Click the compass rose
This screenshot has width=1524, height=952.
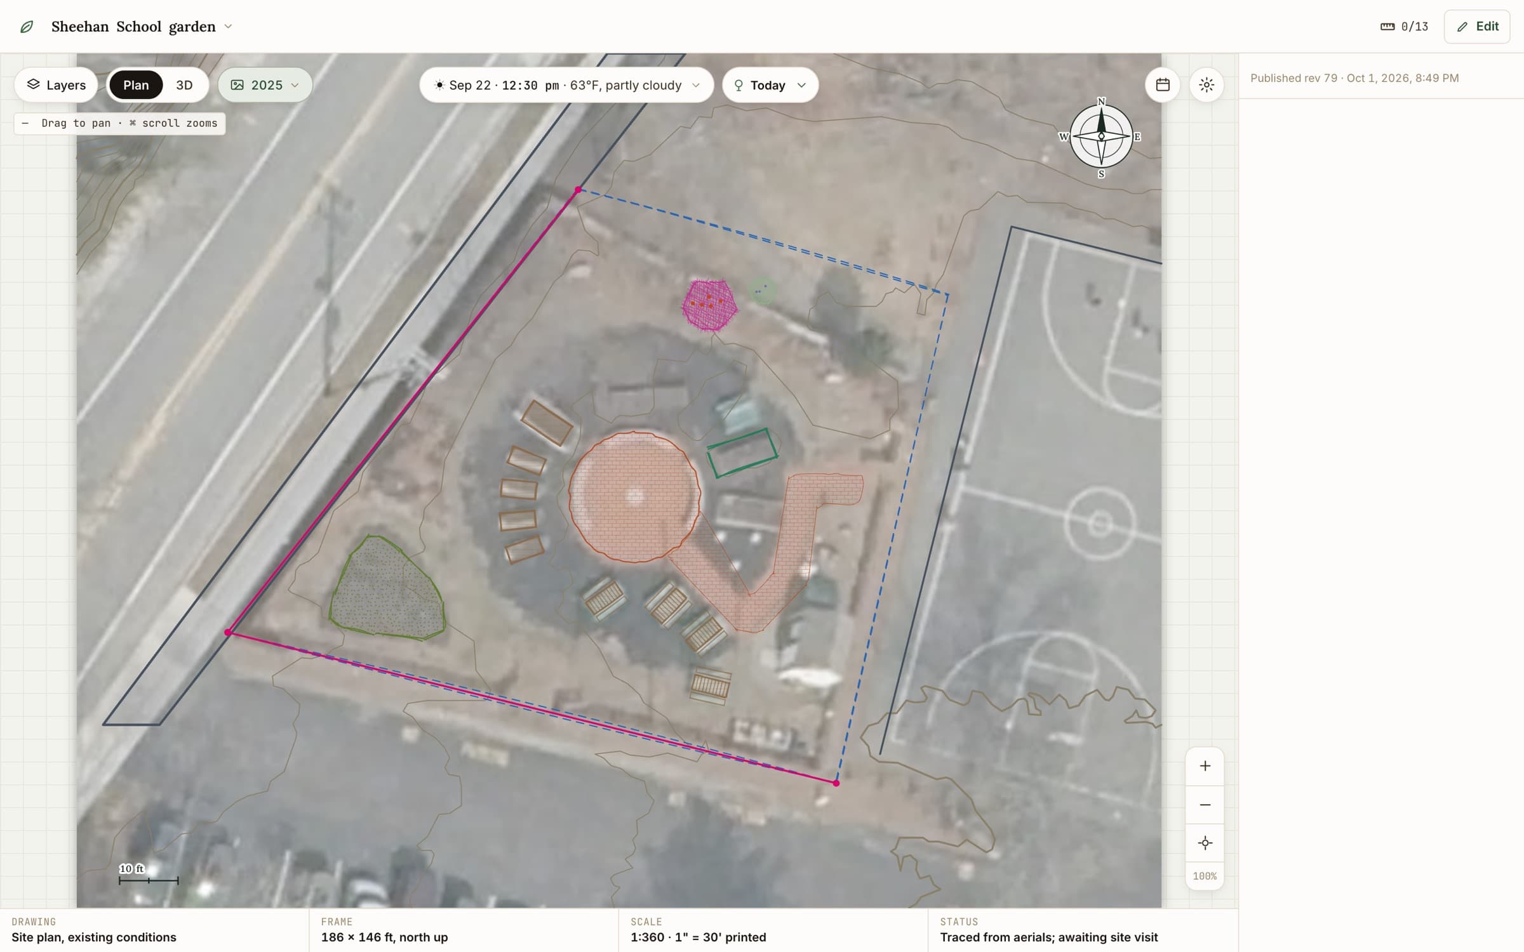[1101, 136]
